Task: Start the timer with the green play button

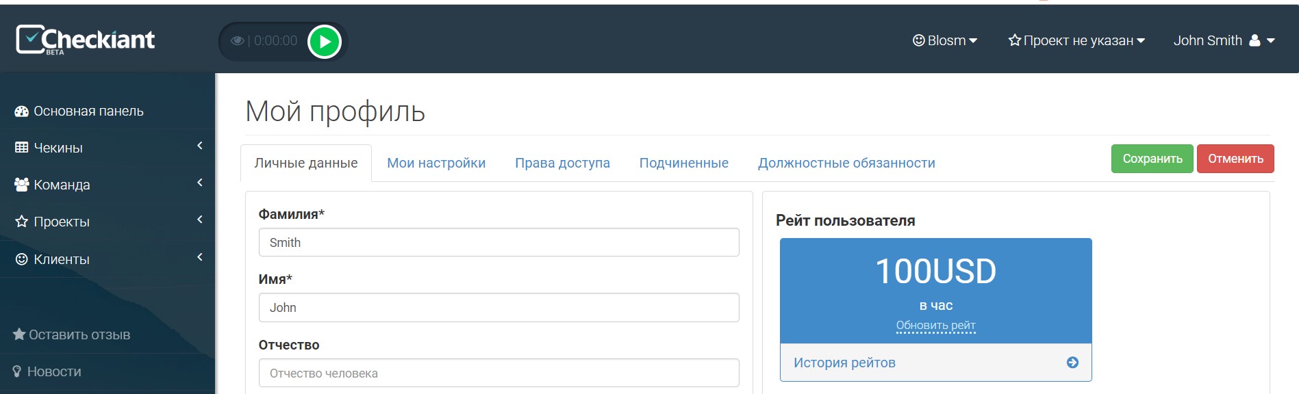Action: [325, 42]
